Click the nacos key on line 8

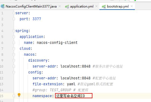point(29,55)
